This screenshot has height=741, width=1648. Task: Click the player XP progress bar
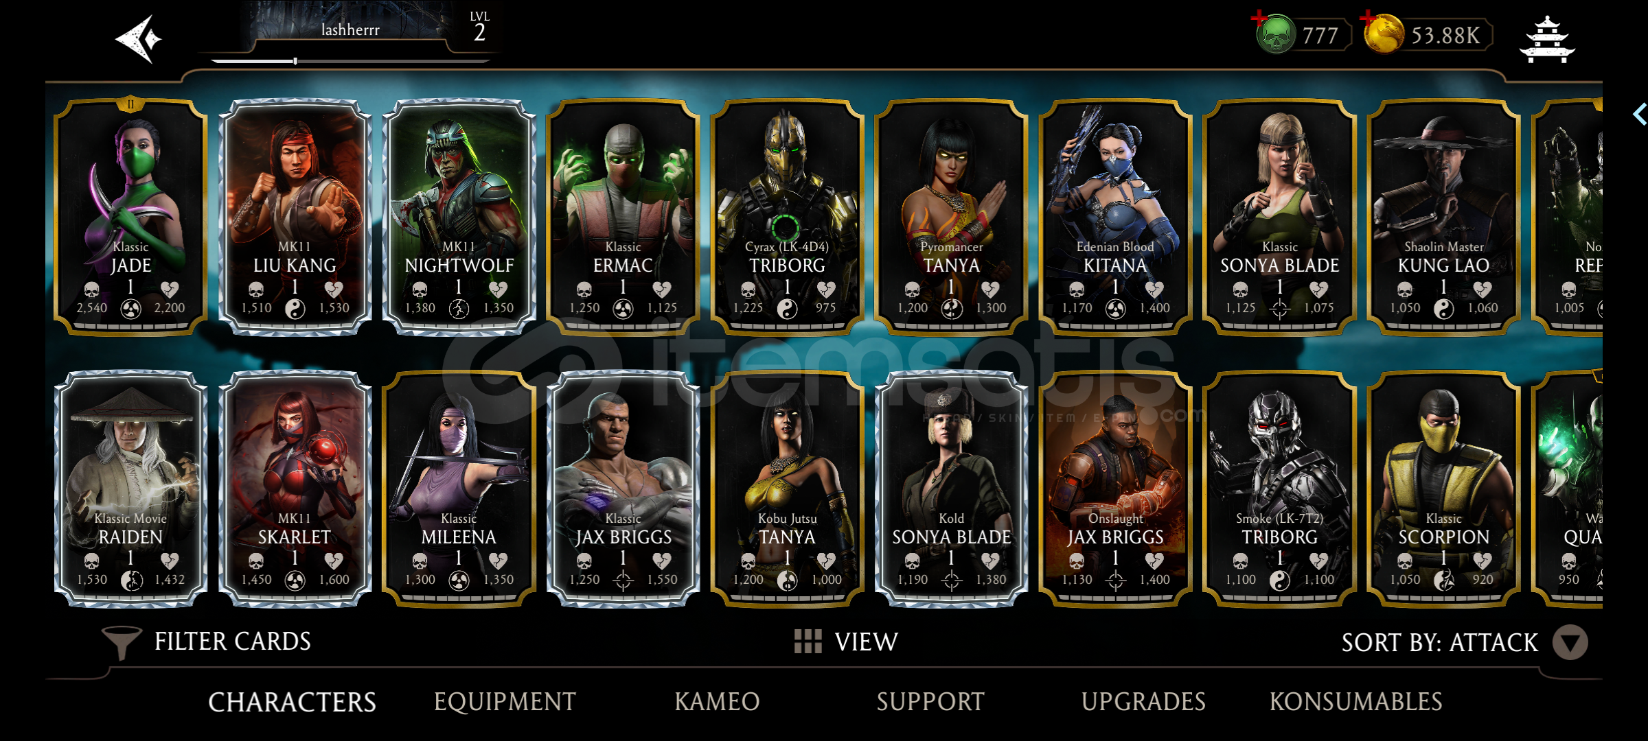pos(350,61)
